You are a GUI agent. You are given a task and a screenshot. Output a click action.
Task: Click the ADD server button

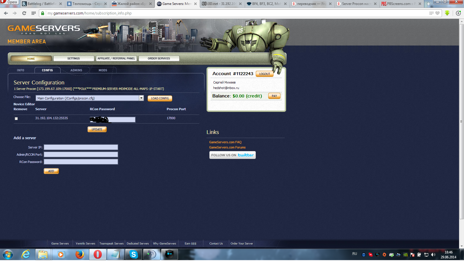coord(51,171)
